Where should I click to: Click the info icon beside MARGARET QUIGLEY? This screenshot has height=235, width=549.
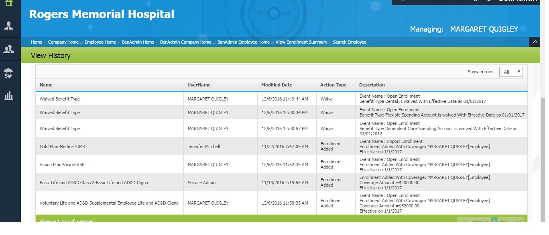[x=523, y=29]
